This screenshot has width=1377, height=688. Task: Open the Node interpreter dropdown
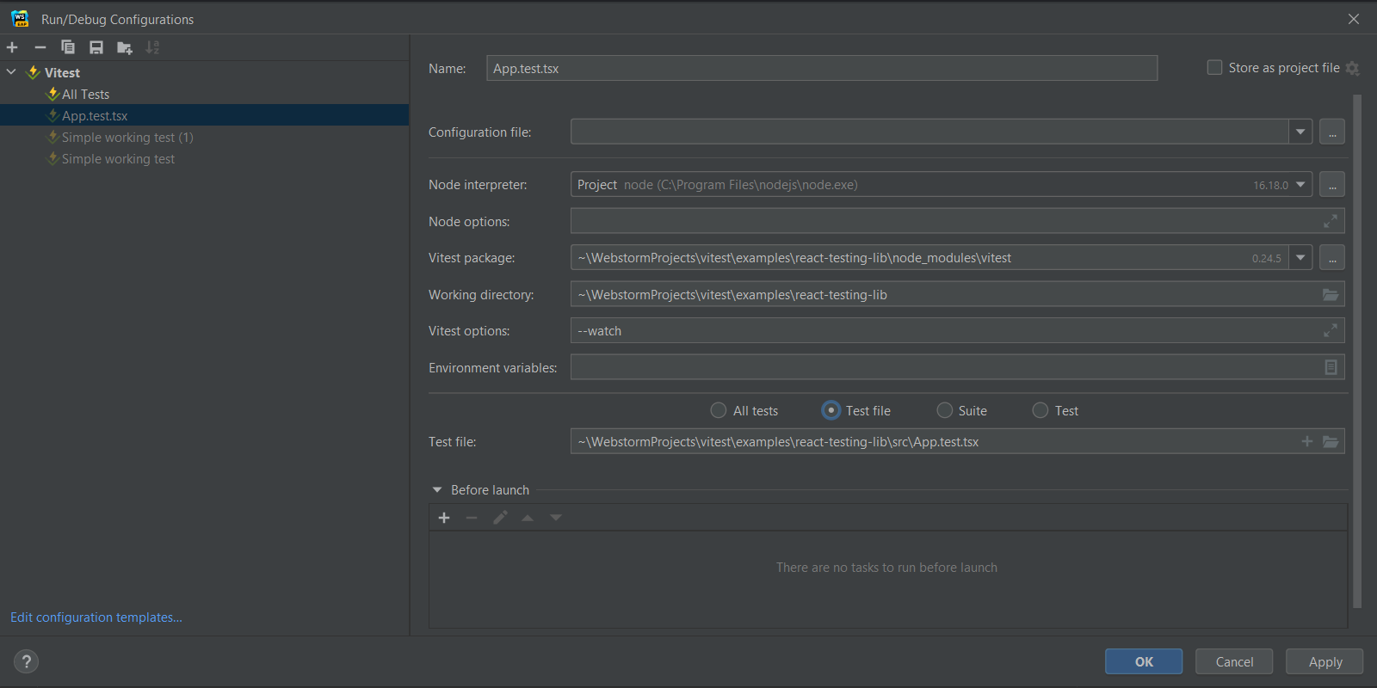tap(1300, 185)
